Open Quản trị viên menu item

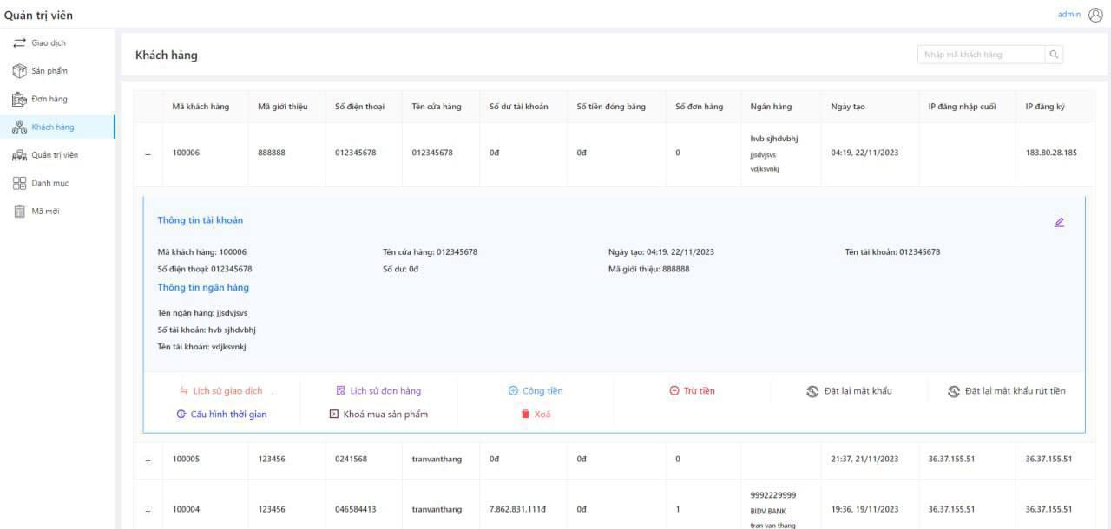54,155
